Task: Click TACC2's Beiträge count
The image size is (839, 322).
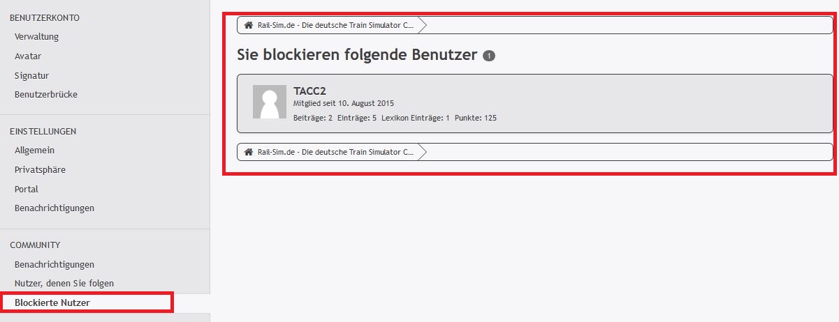Action: (x=312, y=118)
